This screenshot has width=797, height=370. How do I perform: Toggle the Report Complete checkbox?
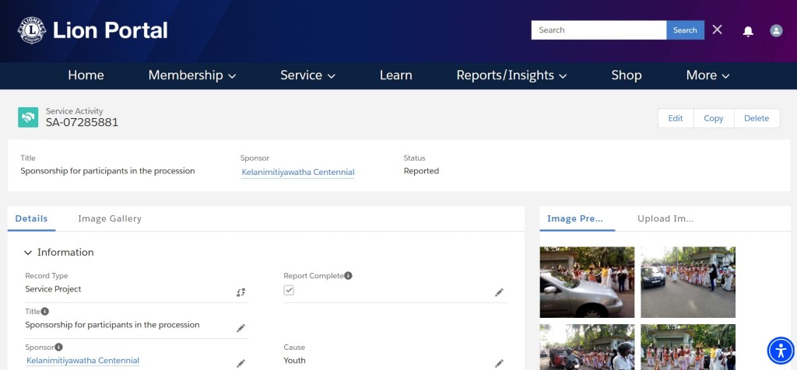pyautogui.click(x=289, y=290)
